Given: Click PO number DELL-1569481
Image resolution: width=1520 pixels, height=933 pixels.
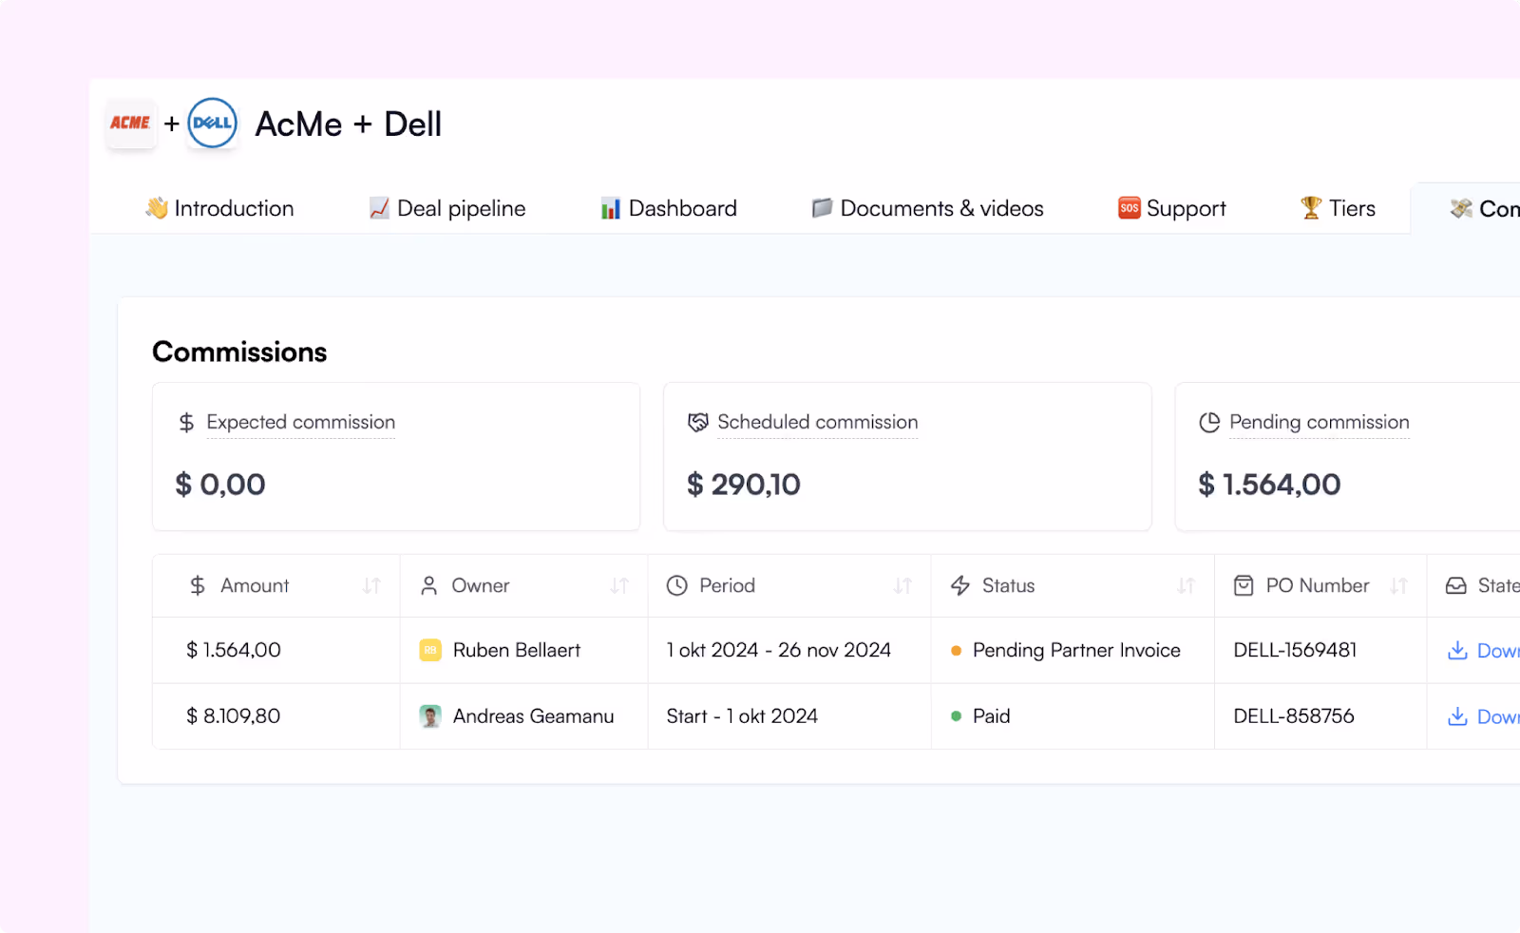Looking at the screenshot, I should tap(1295, 650).
